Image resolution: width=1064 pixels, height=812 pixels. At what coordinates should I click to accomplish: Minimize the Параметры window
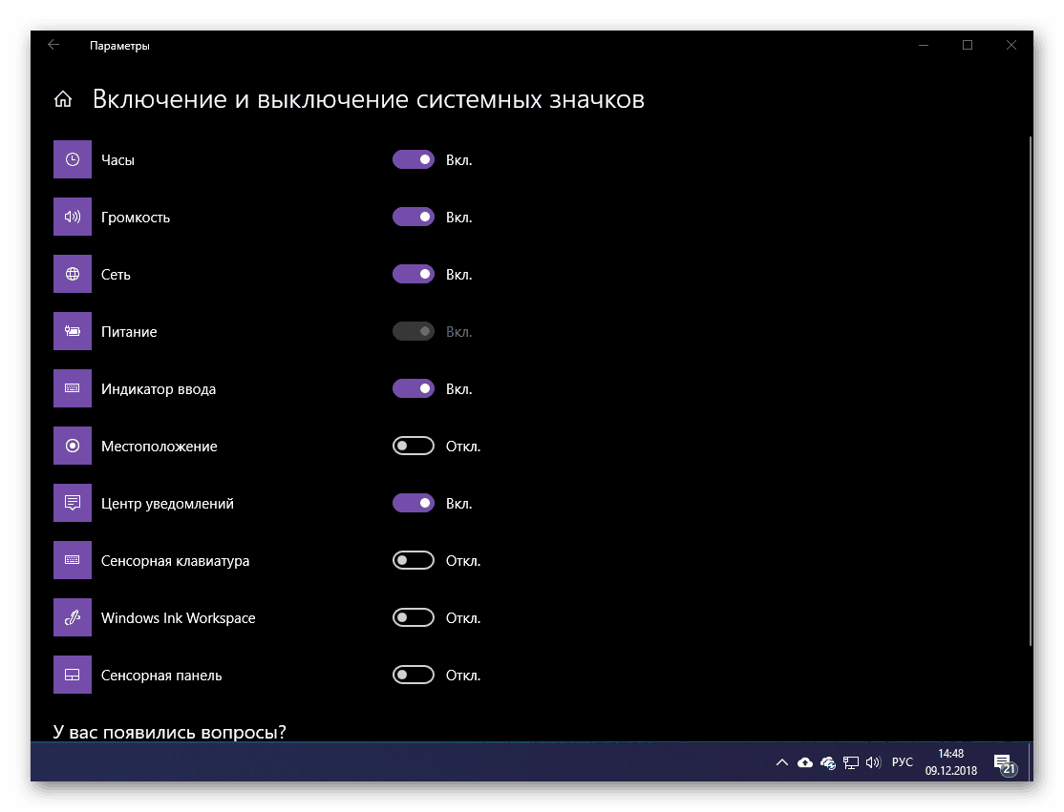pos(924,45)
